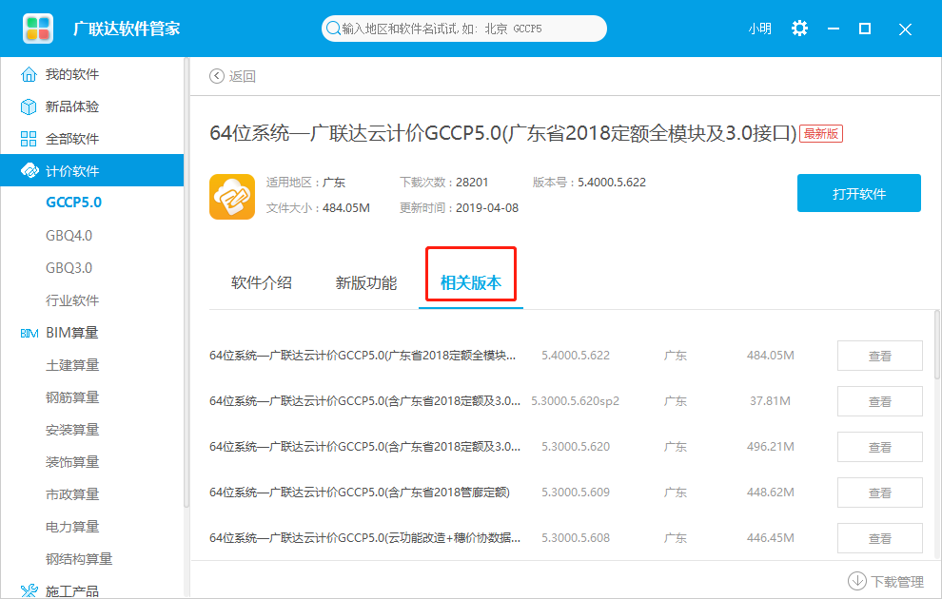The image size is (942, 599).
Task: Click the tools icon beside 施工产品
Action: [x=29, y=591]
